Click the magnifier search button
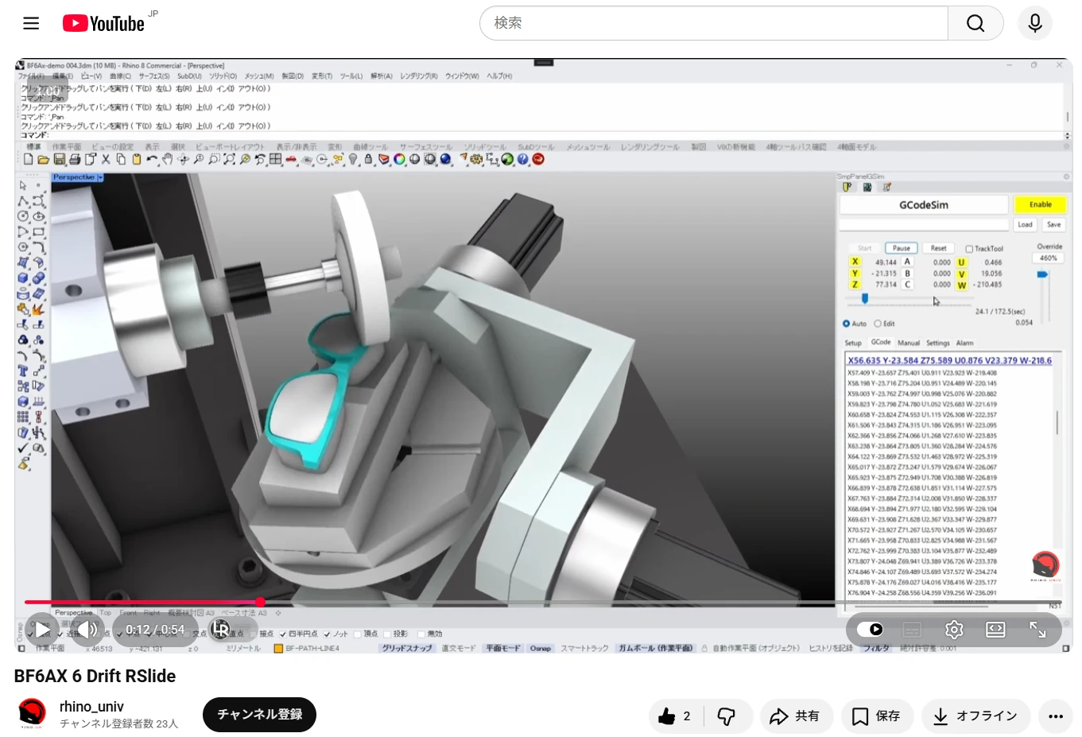The height and width of the screenshot is (737, 1082). [x=975, y=23]
